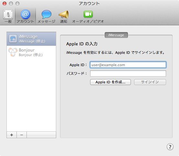
Task: Add a new account with plus button
Action: pos(12,135)
